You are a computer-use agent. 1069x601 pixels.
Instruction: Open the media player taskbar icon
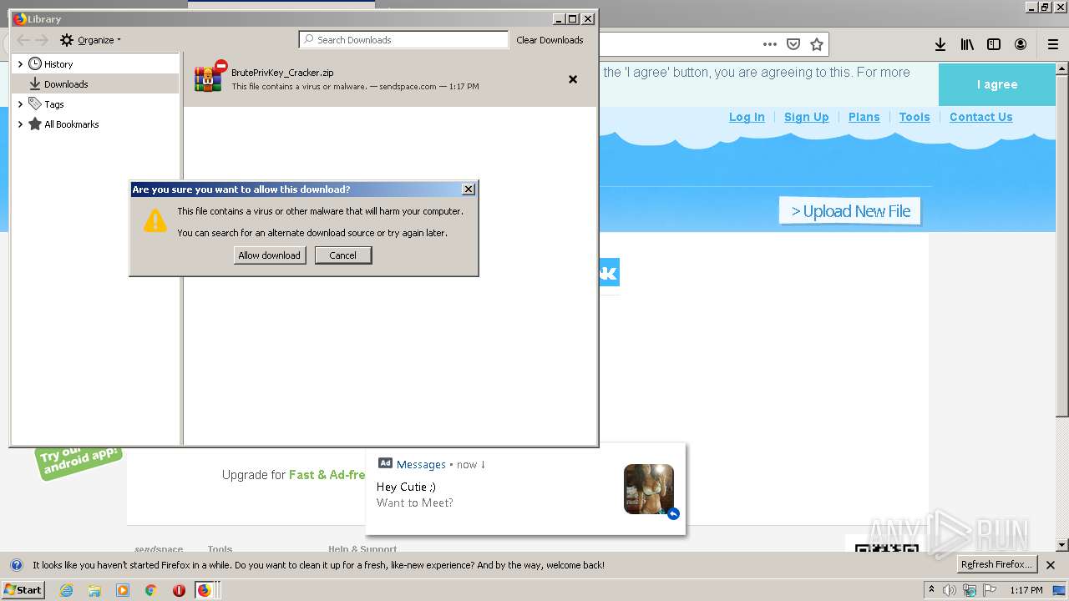[123, 590]
